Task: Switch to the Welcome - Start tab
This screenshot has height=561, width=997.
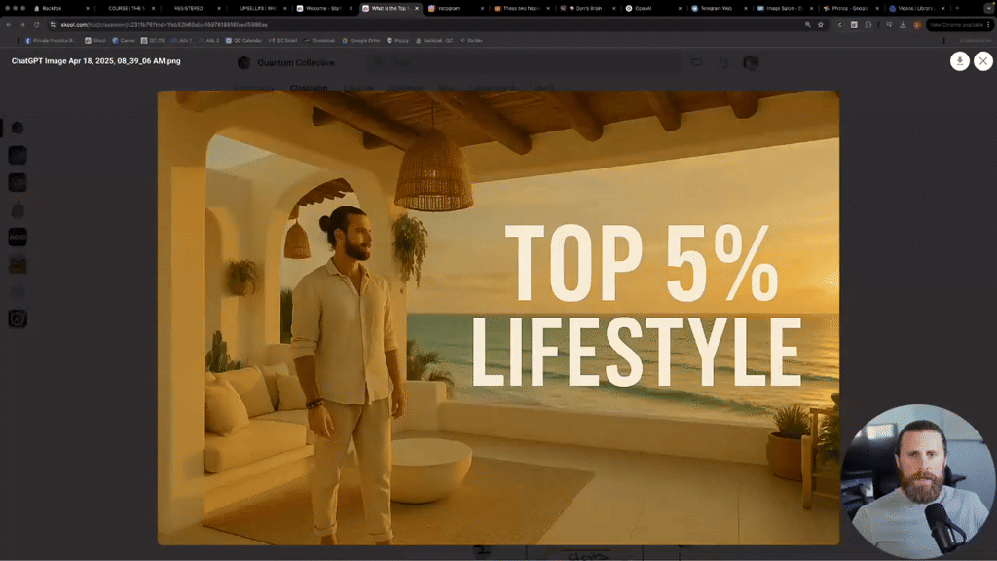Action: 323,8
